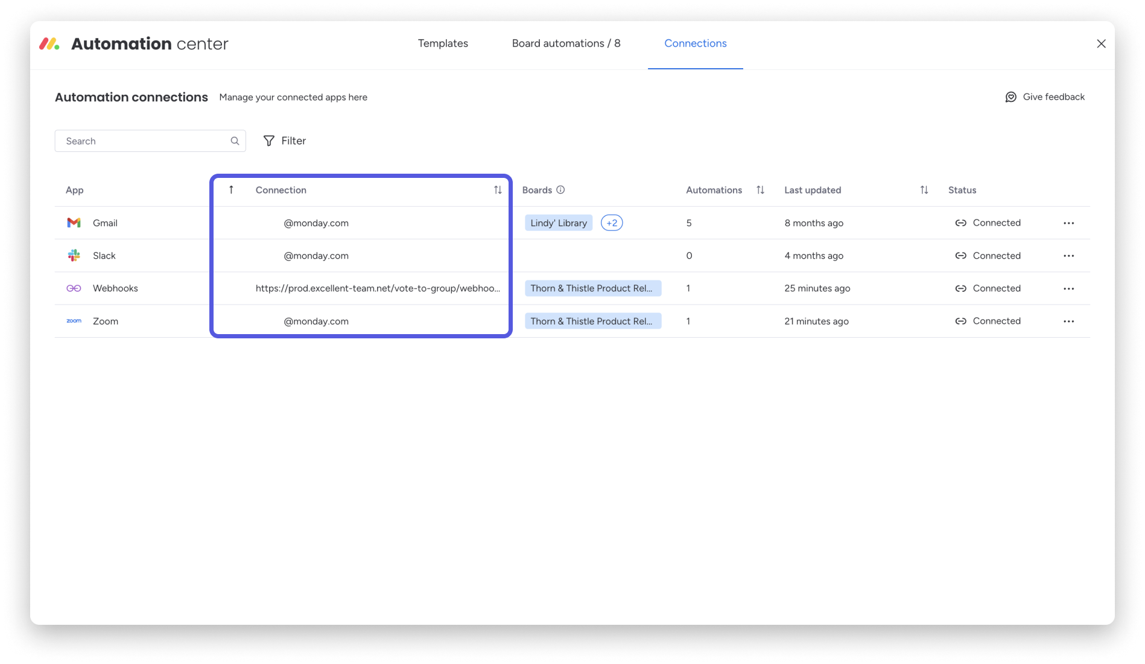Sort by the Connection column
The image size is (1145, 664).
pos(498,189)
